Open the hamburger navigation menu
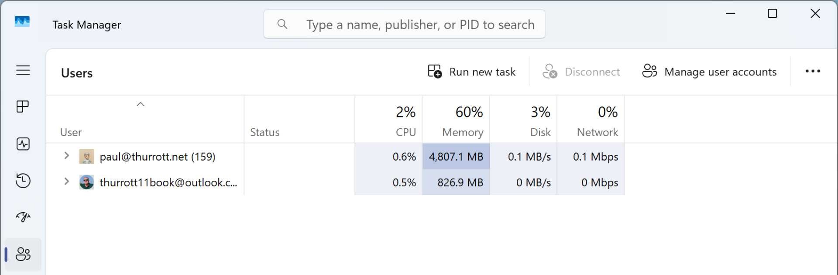The width and height of the screenshot is (838, 275). tap(23, 70)
